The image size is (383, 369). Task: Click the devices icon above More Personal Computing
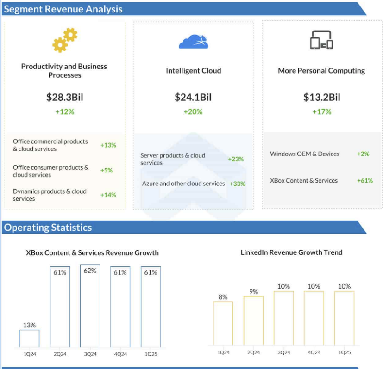click(x=321, y=40)
